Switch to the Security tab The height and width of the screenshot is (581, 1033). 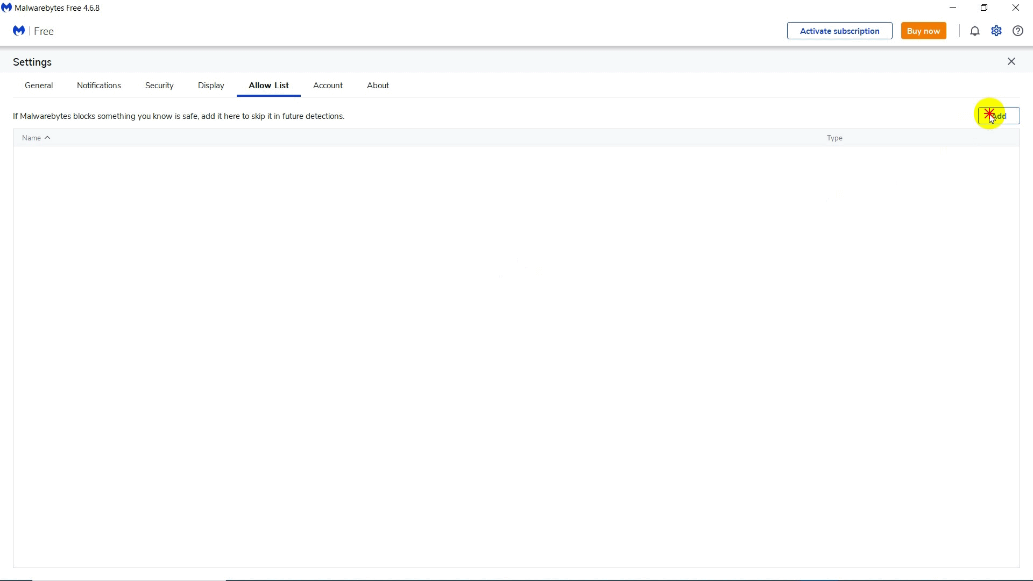pos(159,86)
